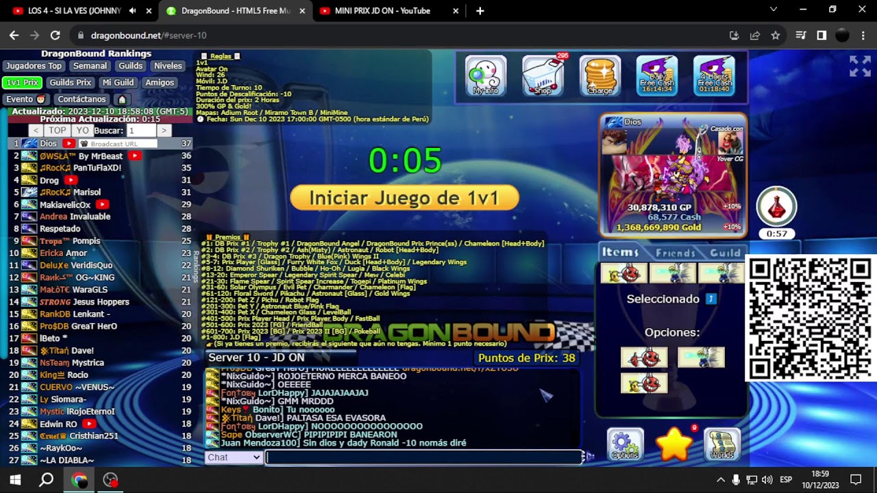The image size is (877, 493).
Task: Open the Guilds rankings tab
Action: tap(130, 66)
